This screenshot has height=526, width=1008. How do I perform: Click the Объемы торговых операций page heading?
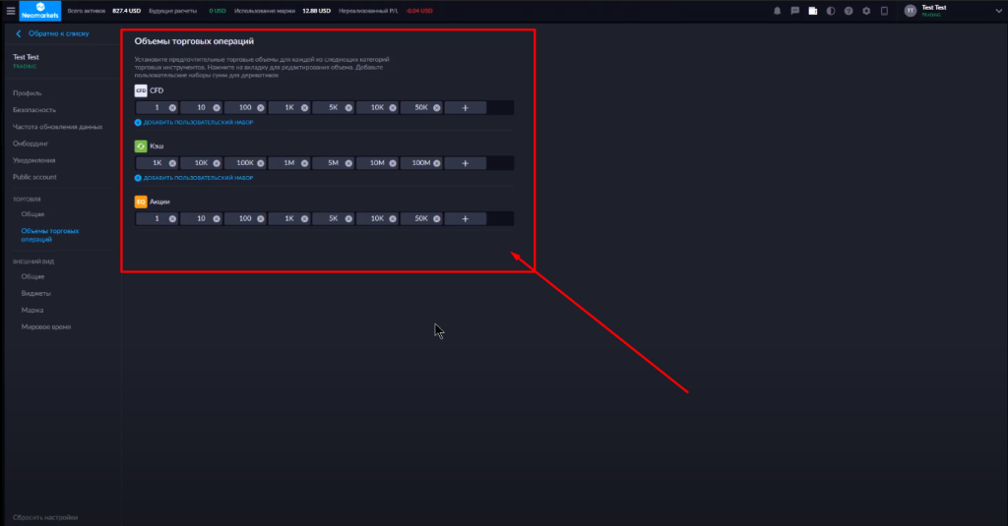click(194, 41)
